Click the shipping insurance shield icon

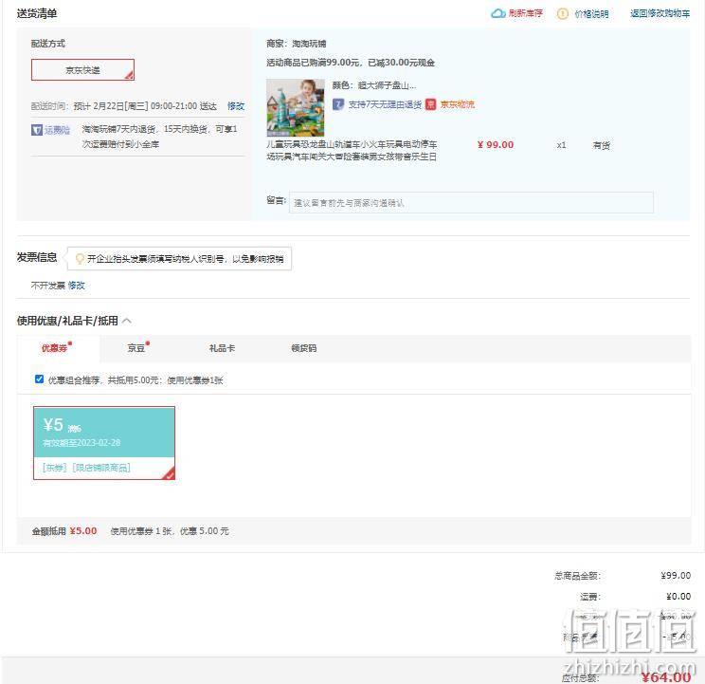37,130
